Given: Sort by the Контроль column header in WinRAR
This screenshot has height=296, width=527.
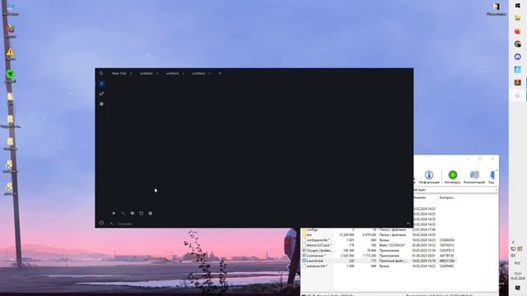Looking at the screenshot, I should (447, 197).
